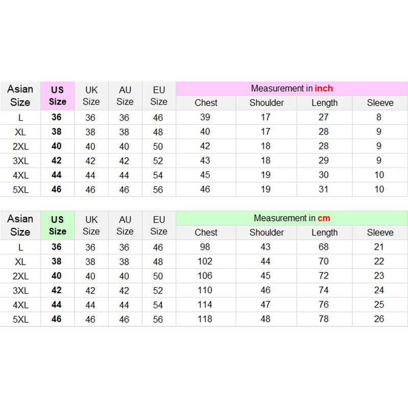Screen dimensions: 408x408
Task: Click the EU size 56 in inch table
Action: tap(159, 189)
